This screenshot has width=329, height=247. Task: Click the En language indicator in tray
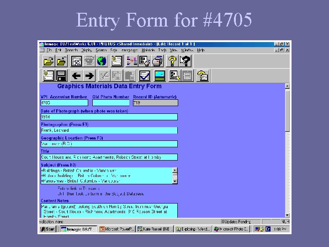pos(268,229)
